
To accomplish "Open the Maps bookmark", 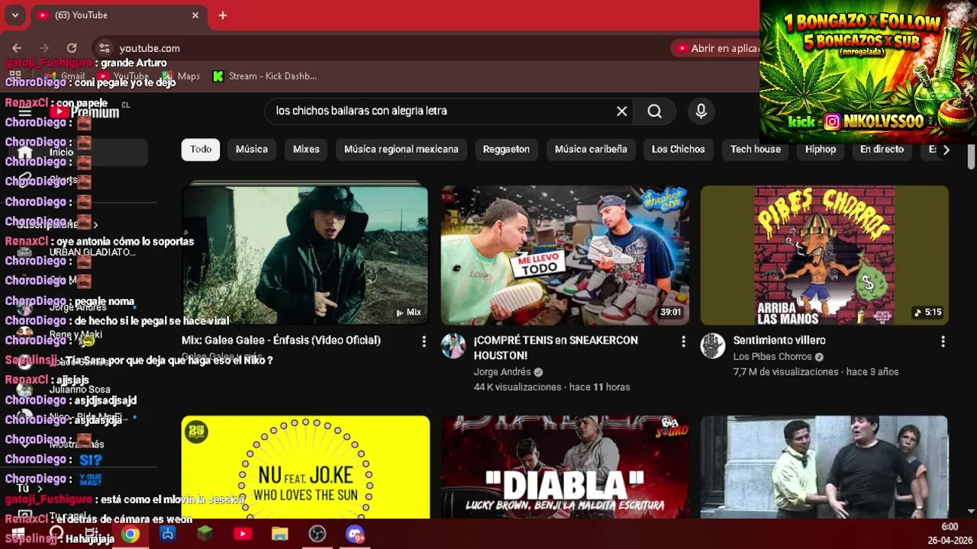I will [x=181, y=76].
